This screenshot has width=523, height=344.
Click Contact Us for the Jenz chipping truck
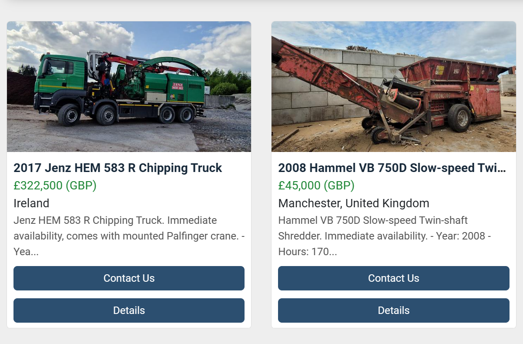pyautogui.click(x=129, y=278)
